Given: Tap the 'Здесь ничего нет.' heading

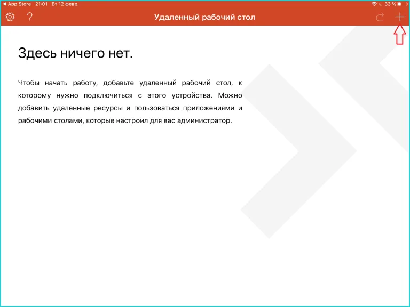Looking at the screenshot, I should [75, 53].
